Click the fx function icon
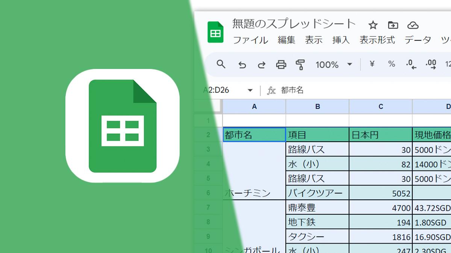The height and width of the screenshot is (253, 451). [x=271, y=90]
